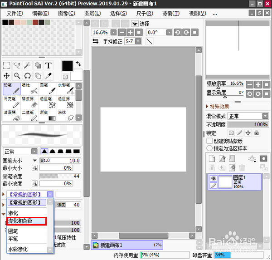Choose the 选区笔 selection pen
272x260 pixels.
(48, 102)
